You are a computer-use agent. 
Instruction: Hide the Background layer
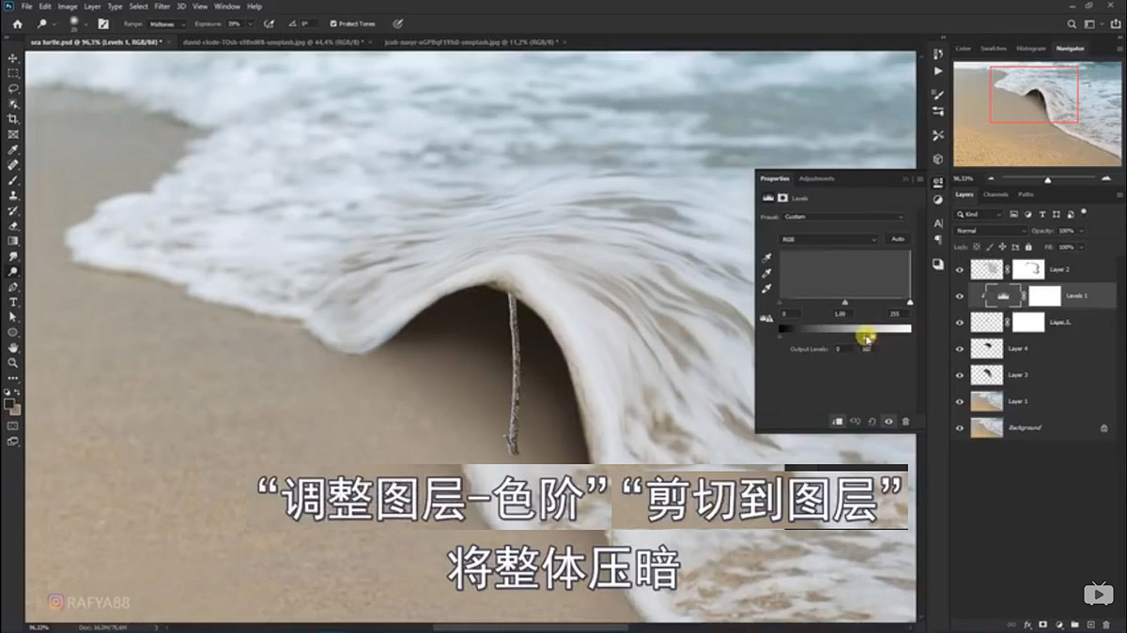coord(958,428)
